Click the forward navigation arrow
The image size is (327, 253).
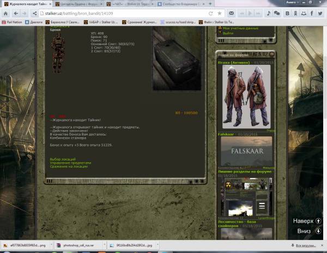pyautogui.click(x=24, y=14)
